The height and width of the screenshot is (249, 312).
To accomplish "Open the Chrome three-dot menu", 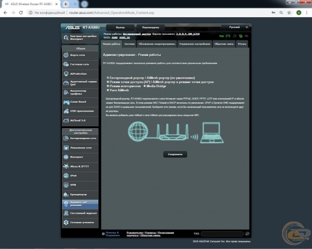I will tap(307, 12).
